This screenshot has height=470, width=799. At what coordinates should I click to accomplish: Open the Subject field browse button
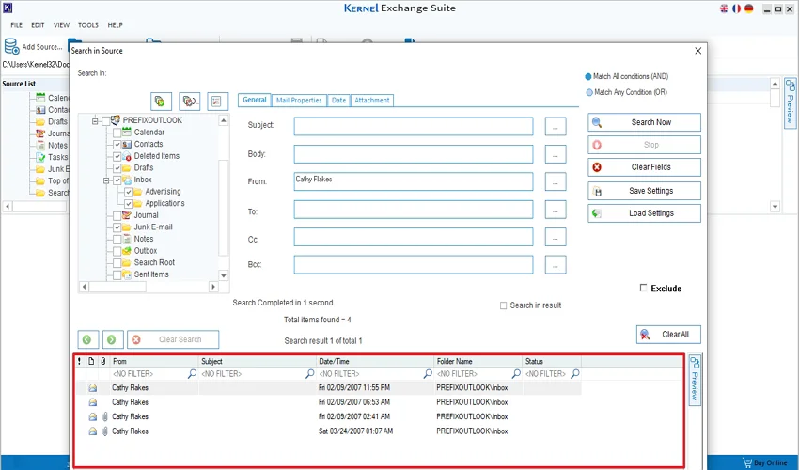(x=556, y=126)
